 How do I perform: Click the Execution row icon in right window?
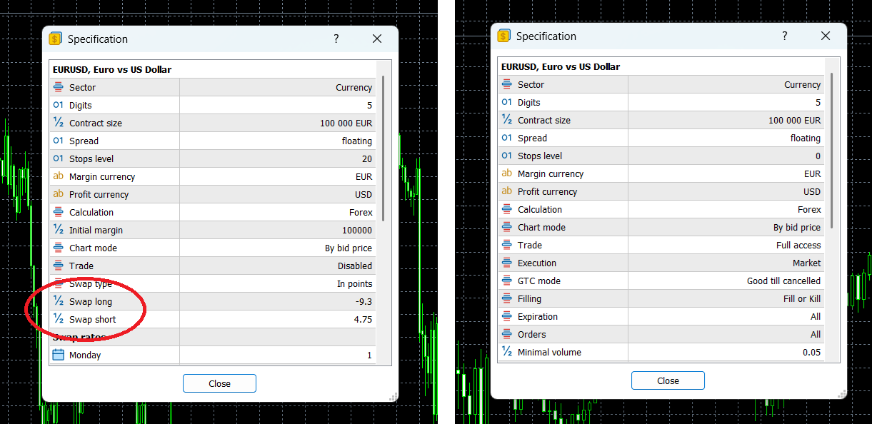507,263
